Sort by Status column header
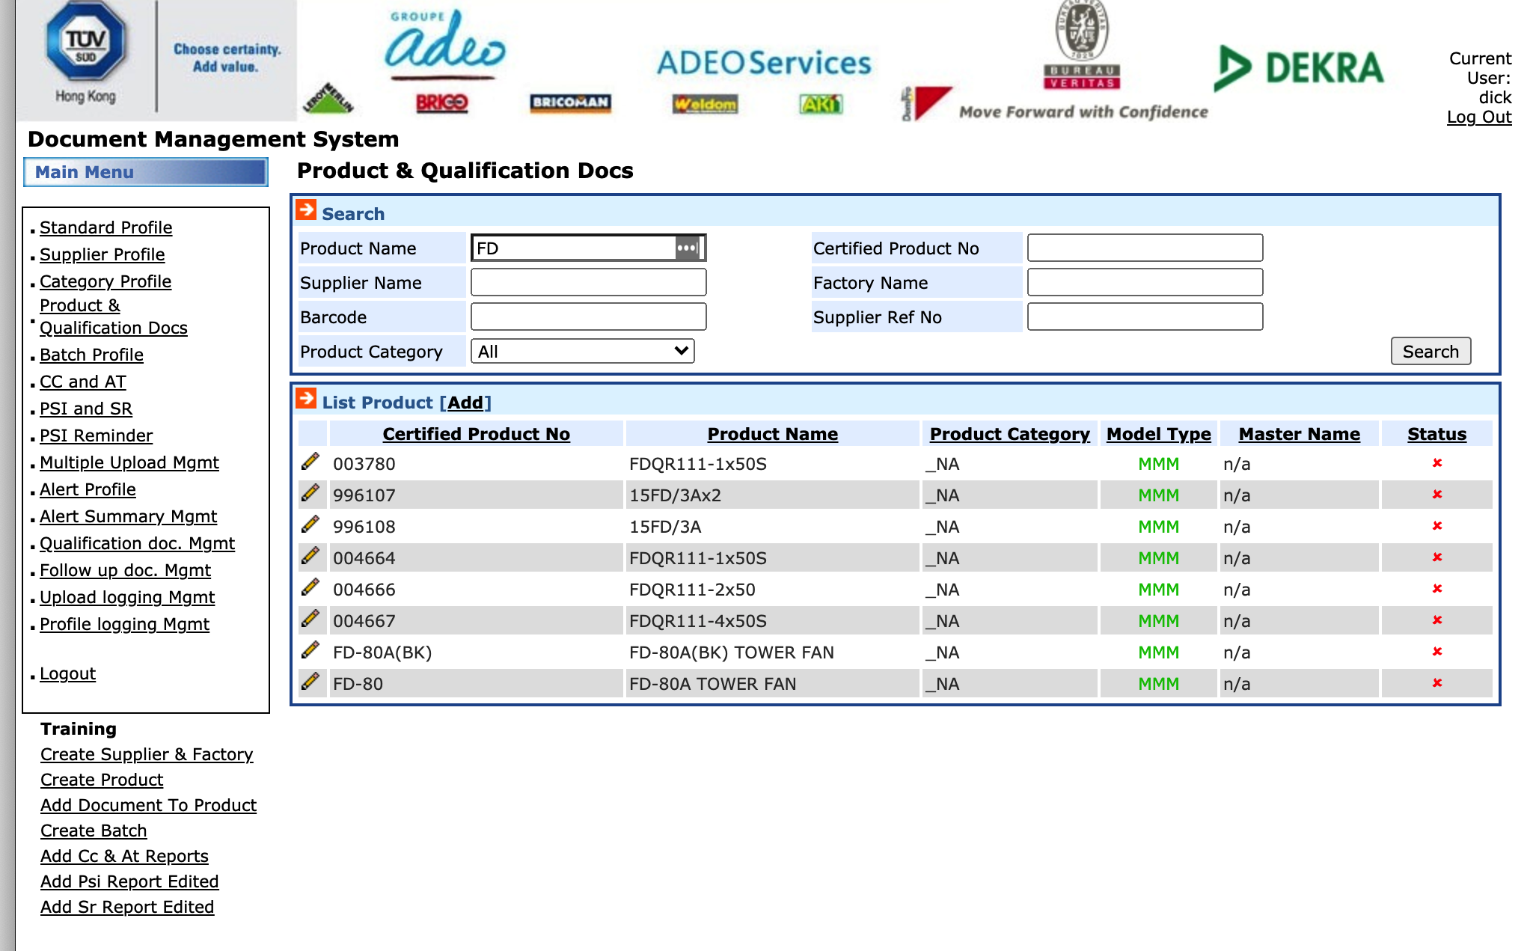 pos(1436,434)
